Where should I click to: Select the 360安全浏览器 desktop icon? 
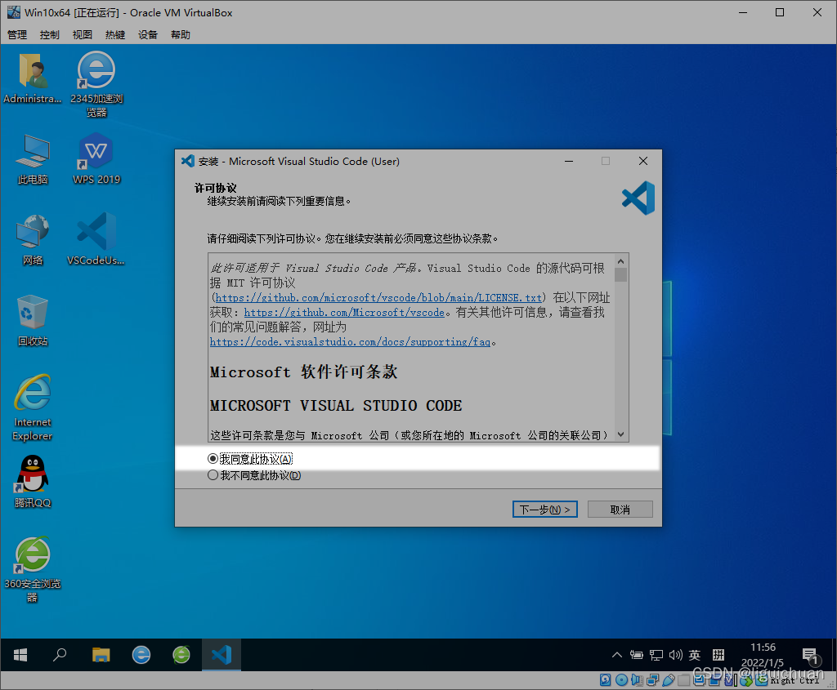click(33, 569)
